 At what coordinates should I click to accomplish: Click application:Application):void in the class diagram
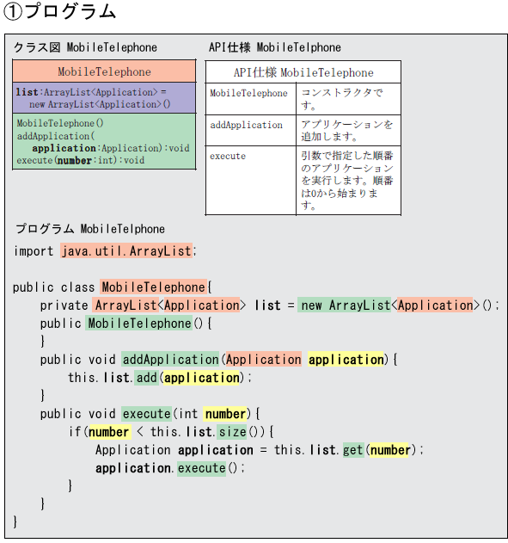tap(111, 148)
